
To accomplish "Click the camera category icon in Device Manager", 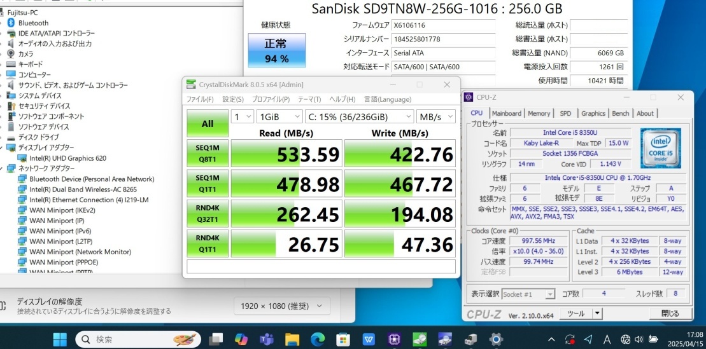I will click(x=11, y=54).
